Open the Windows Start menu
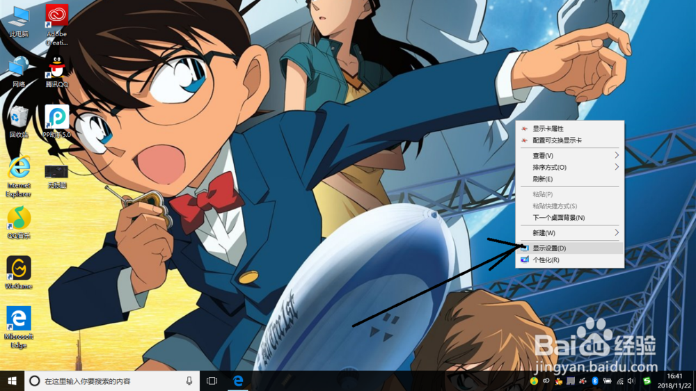Screen dimensions: 696x391 [12, 381]
